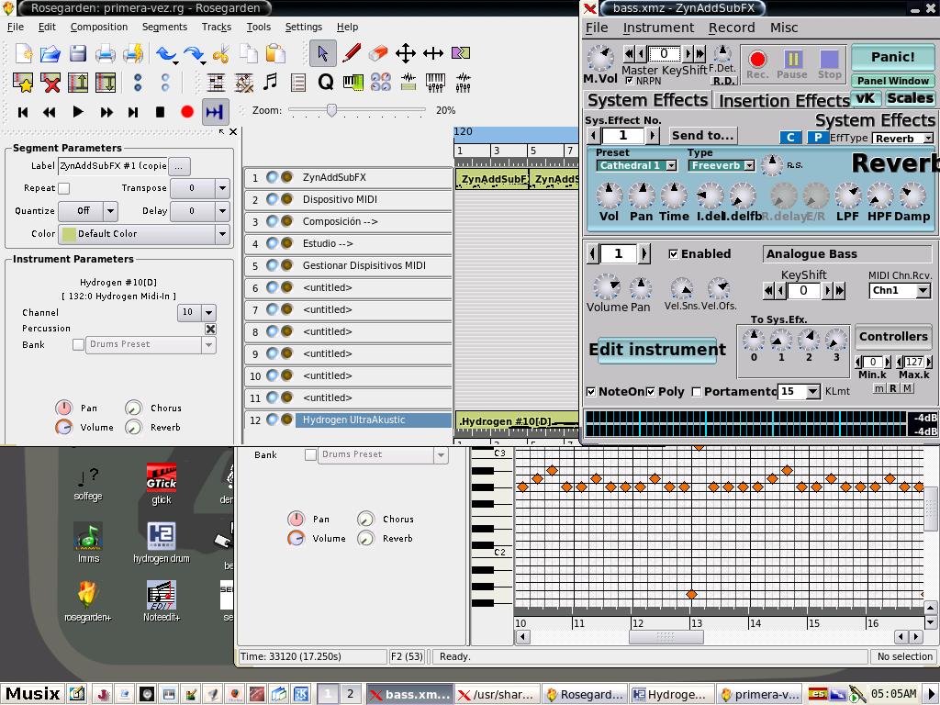Image resolution: width=940 pixels, height=705 pixels.
Task: Open the EffType Reverb dropdown
Action: point(902,139)
